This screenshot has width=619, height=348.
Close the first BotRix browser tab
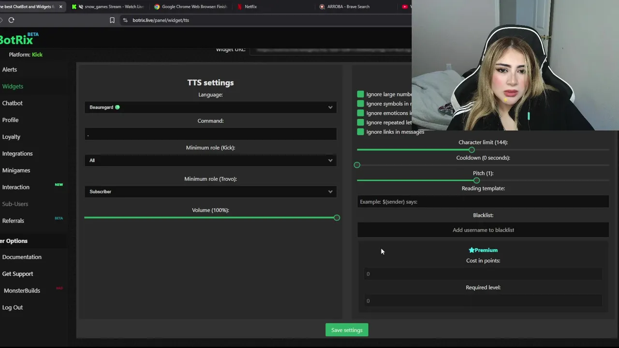[x=60, y=7]
